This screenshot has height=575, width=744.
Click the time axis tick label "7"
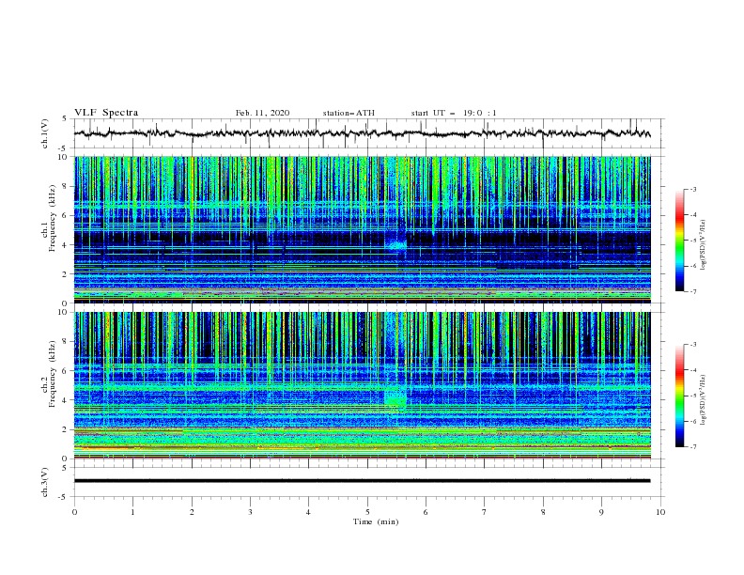click(485, 512)
